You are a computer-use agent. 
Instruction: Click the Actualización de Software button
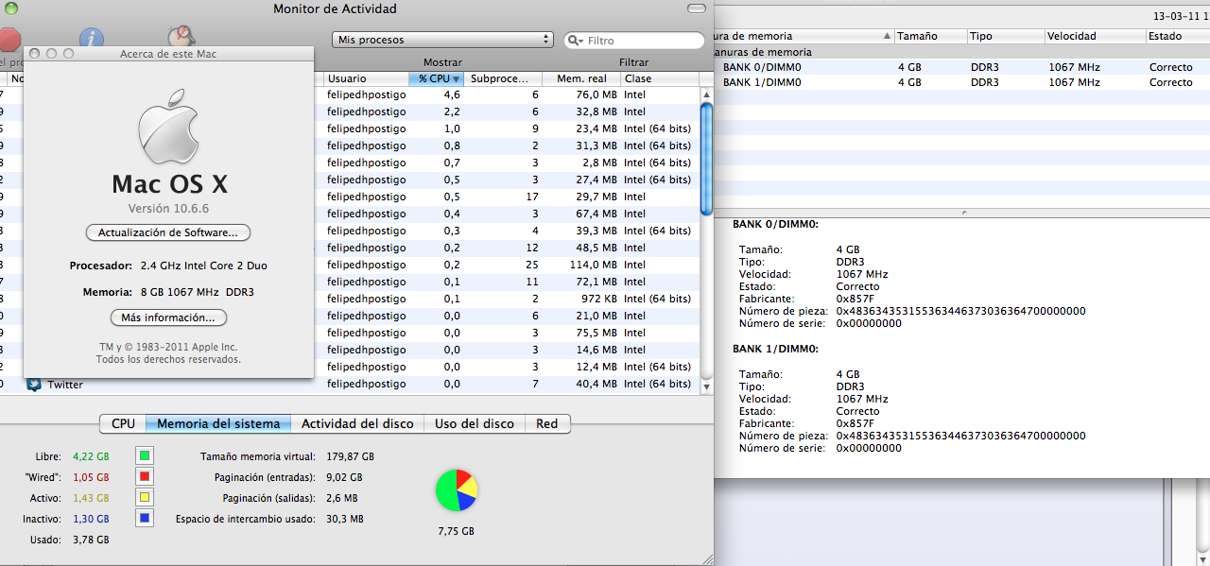pos(168,232)
